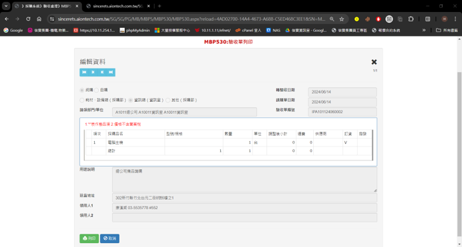Image resolution: width=462 pixels, height=247 pixels.
Task: Open the cPanel 登入 bookmark
Action: coord(248,30)
